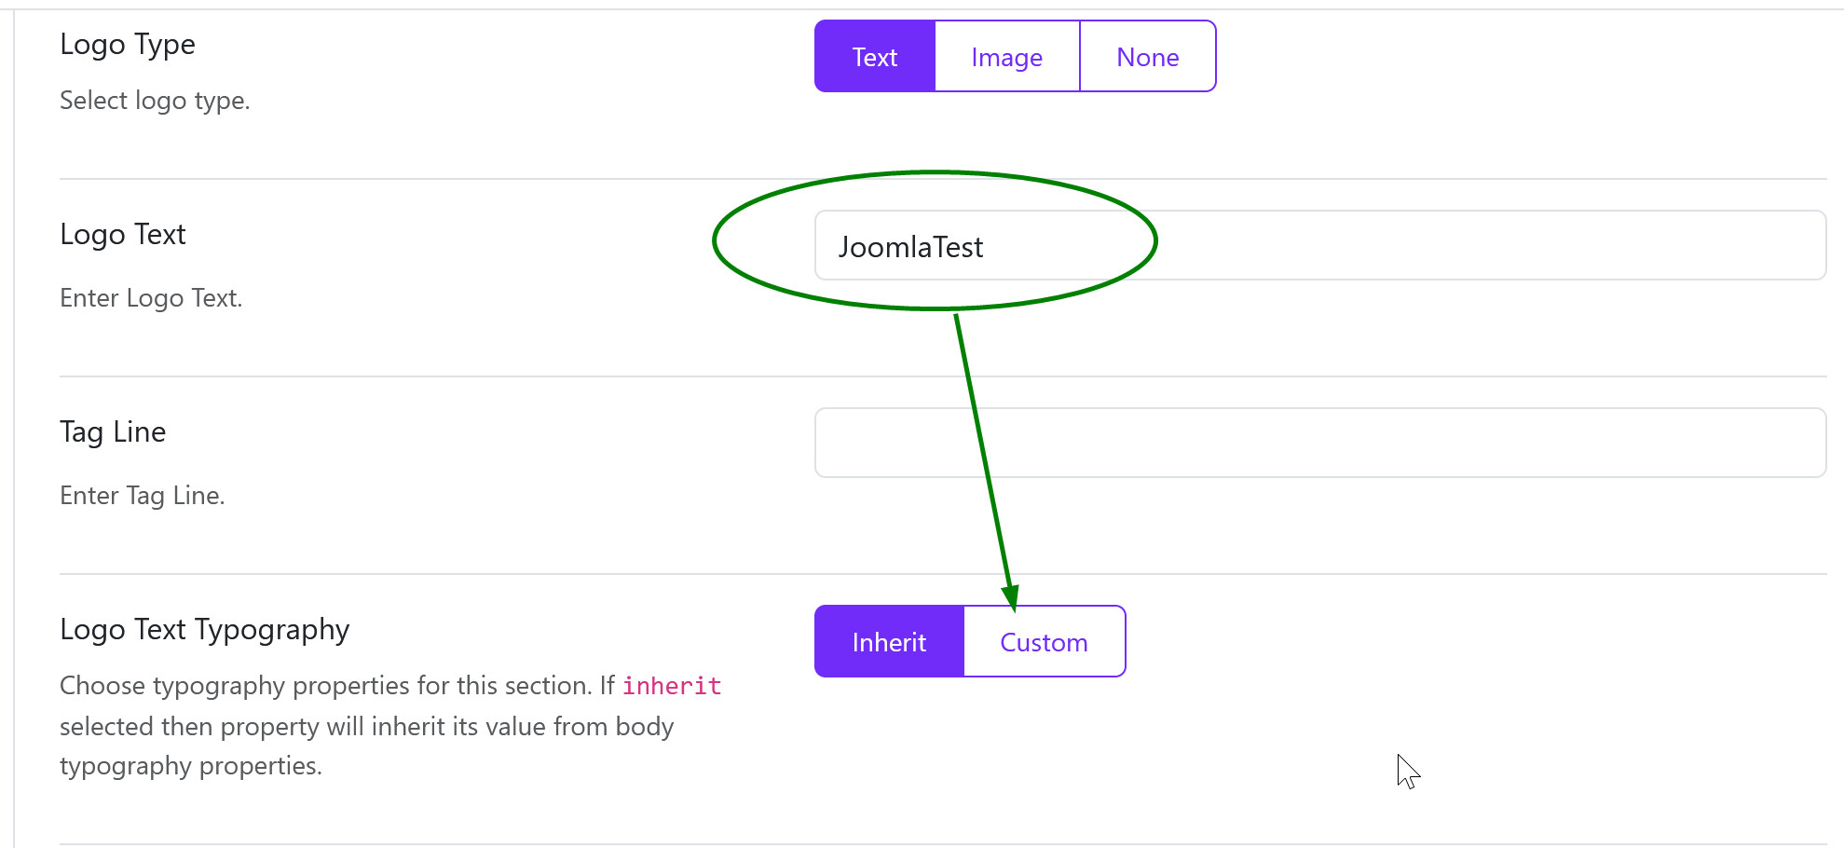Click the Image segment of the logo selector

[x=1006, y=56]
